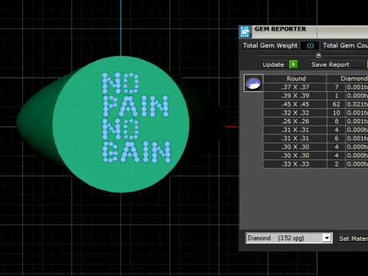The image size is (368, 276).
Task: Click the GAIN gem lettering on model
Action: [x=136, y=152]
